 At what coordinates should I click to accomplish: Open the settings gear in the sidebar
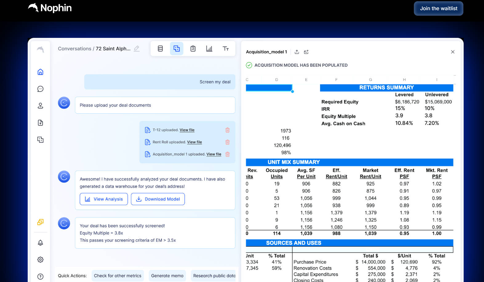(40, 260)
